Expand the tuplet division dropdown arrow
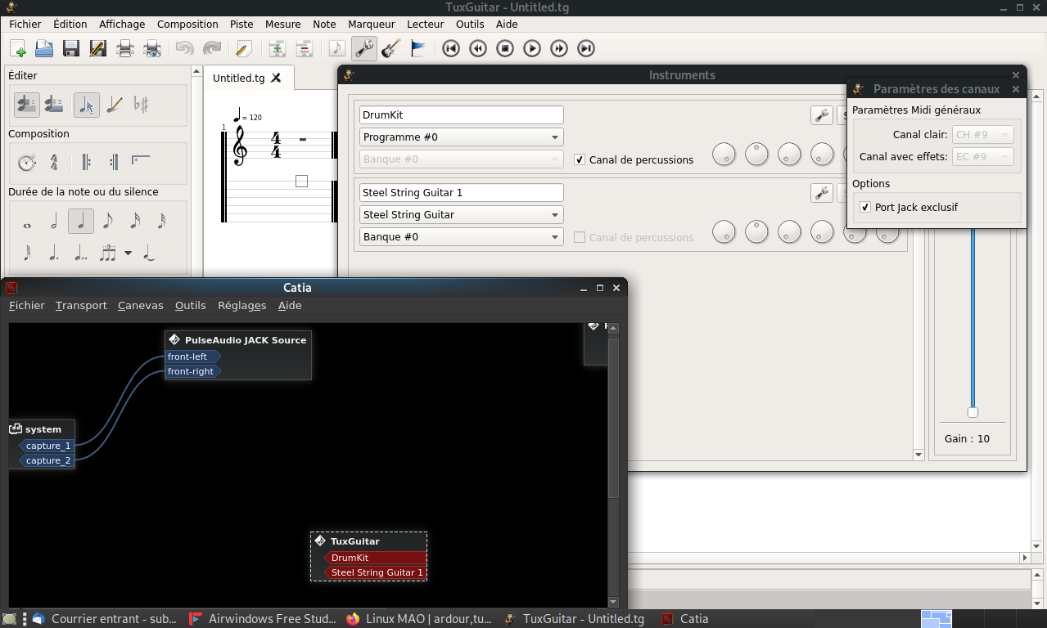Image resolution: width=1047 pixels, height=628 pixels. click(129, 253)
